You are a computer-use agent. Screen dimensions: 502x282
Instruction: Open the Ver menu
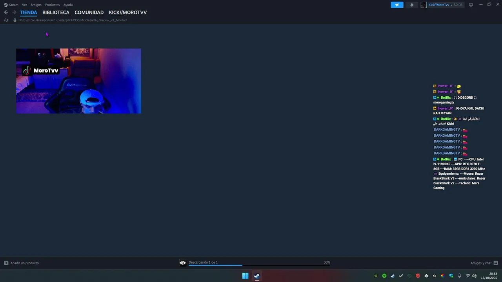click(x=24, y=5)
